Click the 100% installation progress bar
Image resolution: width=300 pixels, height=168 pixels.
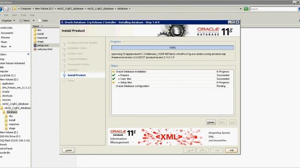[x=172, y=48]
